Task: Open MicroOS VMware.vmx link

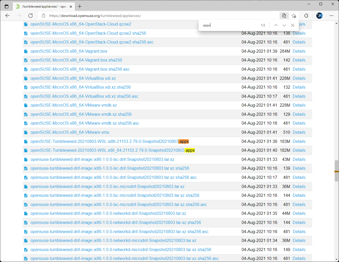Action: pos(70,132)
